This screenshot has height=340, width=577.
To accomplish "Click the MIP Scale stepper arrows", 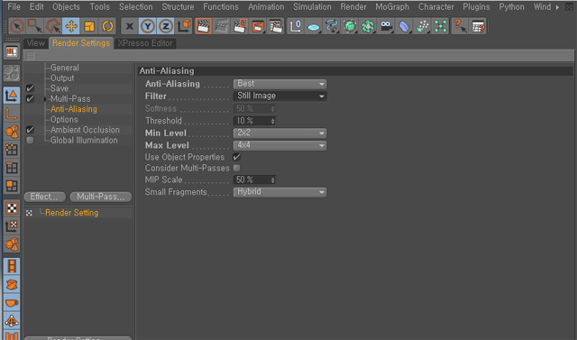I will [x=272, y=180].
